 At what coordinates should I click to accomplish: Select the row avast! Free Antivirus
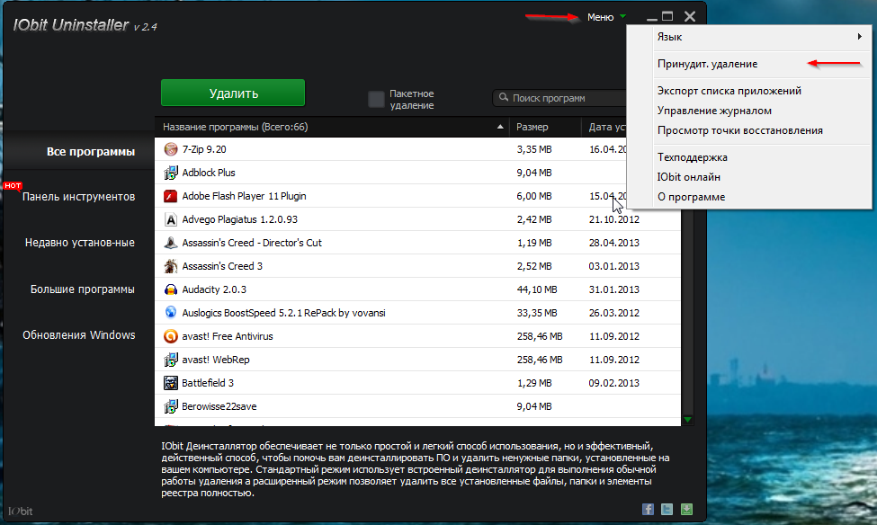[417, 336]
